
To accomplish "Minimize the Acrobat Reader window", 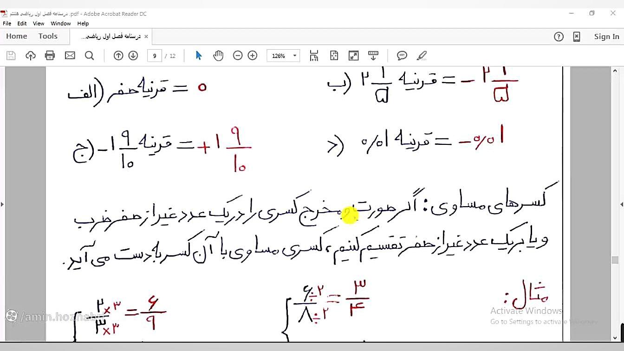I will (x=572, y=13).
